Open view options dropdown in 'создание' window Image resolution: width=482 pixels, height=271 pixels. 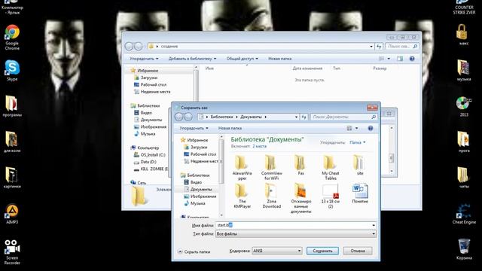click(x=389, y=59)
